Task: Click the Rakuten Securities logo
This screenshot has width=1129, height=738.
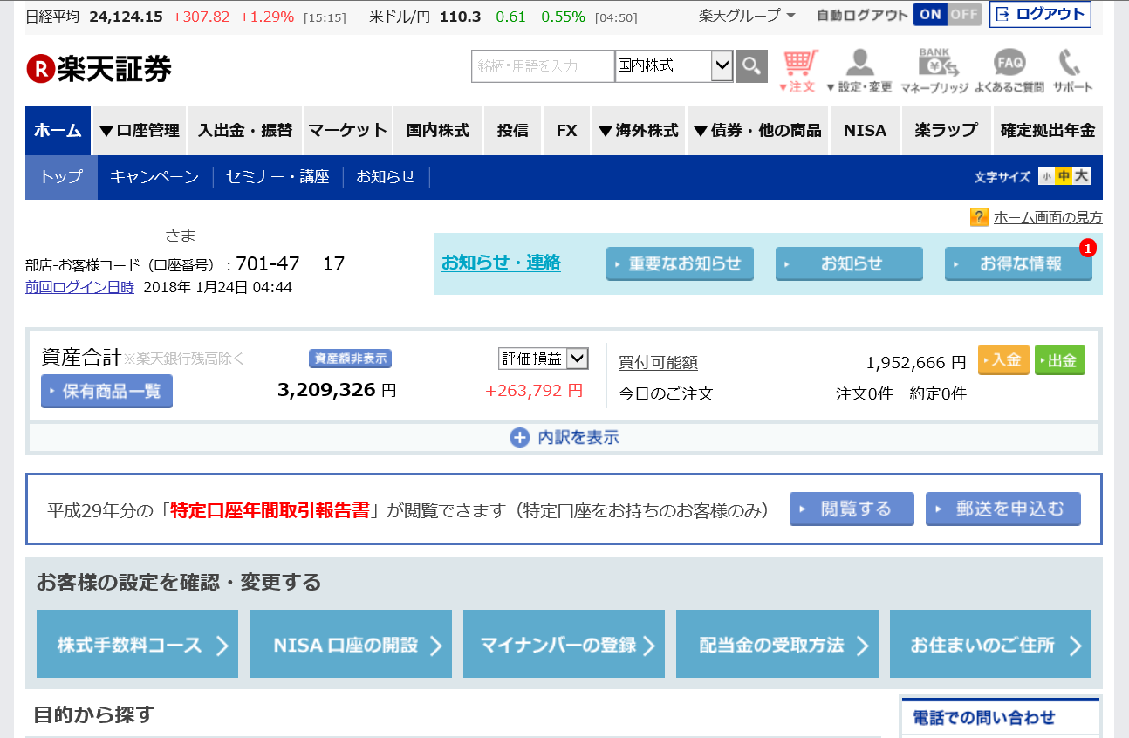Action: click(99, 69)
